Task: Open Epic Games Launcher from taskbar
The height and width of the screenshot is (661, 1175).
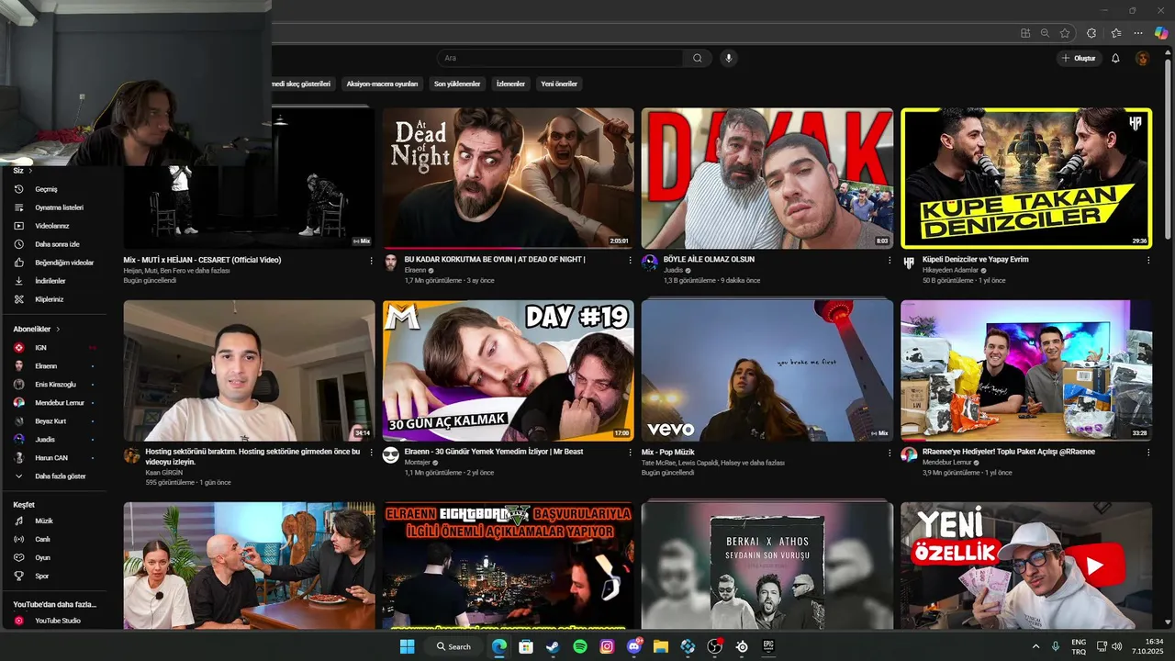Action: (768, 646)
